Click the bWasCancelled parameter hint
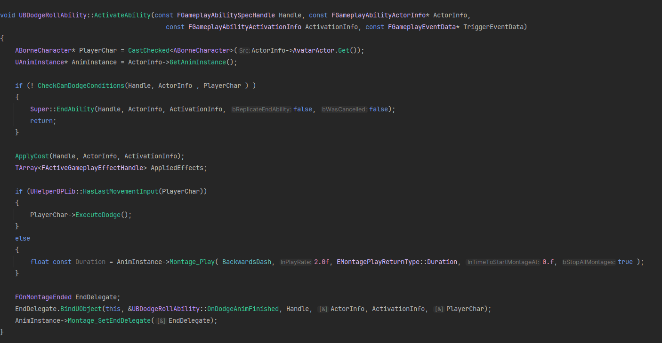 point(344,109)
